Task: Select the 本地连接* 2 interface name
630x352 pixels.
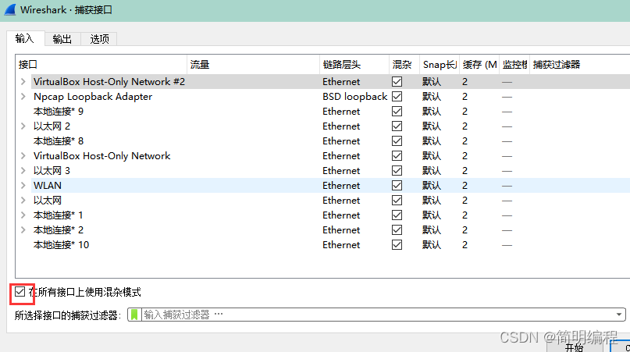Action: (x=59, y=230)
